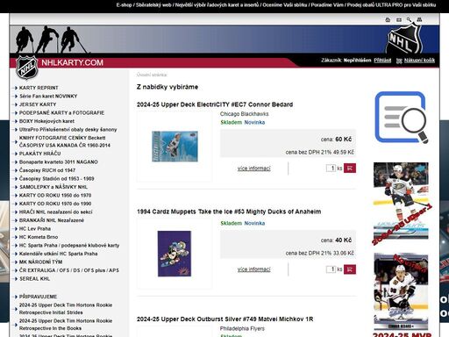
Task: Open UltraPro Příslušenství obaly desky category
Action: pos(68,130)
